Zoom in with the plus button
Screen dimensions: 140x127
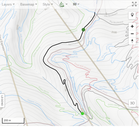click(132, 26)
